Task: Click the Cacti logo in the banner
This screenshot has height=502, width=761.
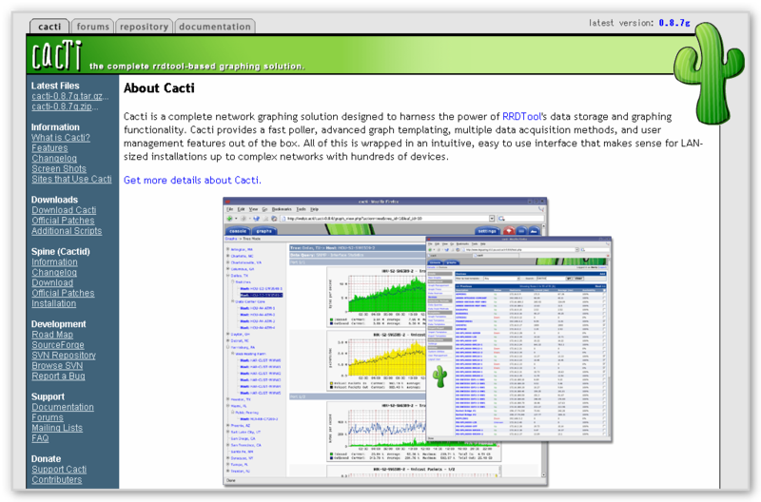Action: [x=57, y=55]
